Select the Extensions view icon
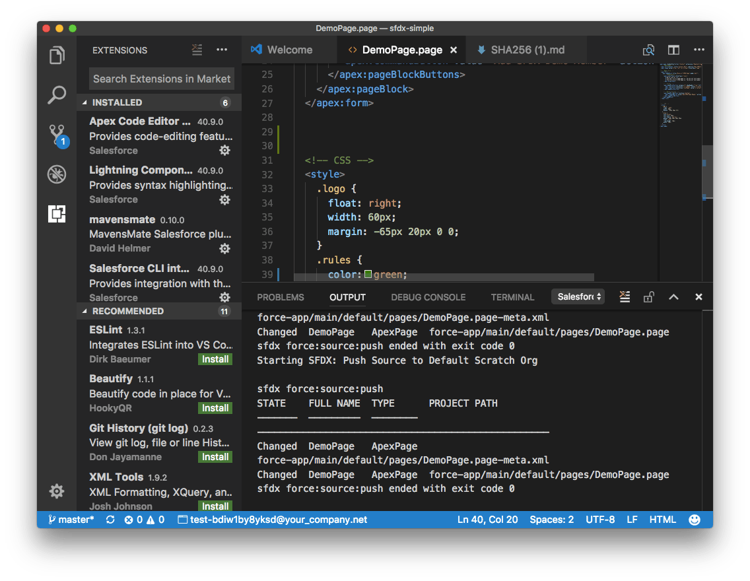The height and width of the screenshot is (581, 750). coord(57,214)
